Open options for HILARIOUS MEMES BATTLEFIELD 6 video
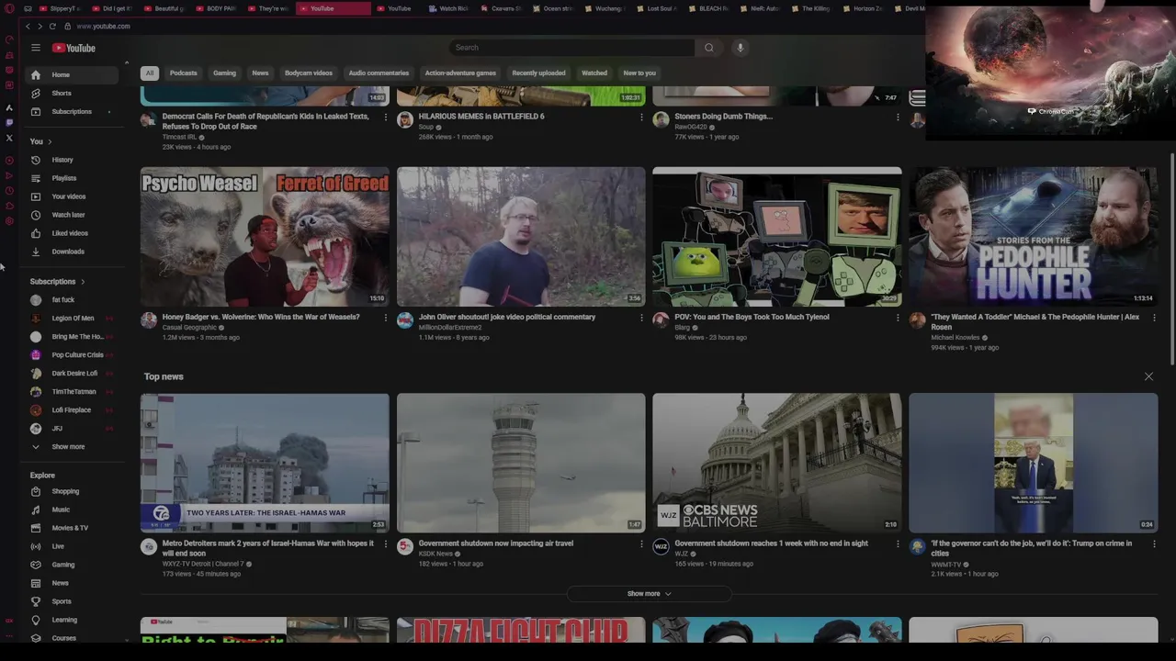 coord(641,118)
